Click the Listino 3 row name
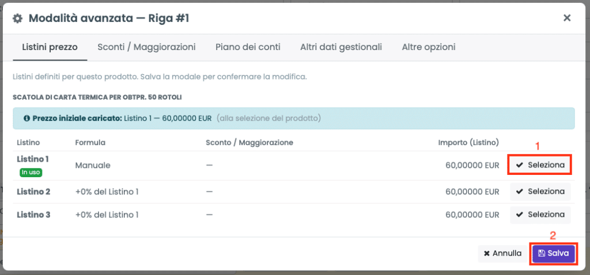Viewport: 590px width, 275px height. point(33,215)
